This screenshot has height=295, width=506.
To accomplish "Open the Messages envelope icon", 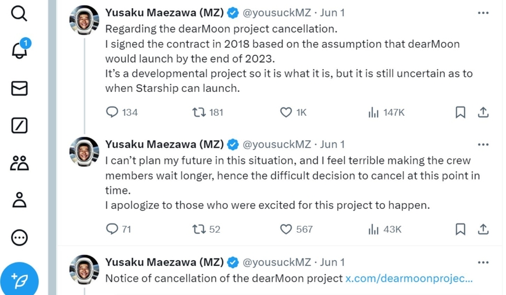I will click(19, 88).
